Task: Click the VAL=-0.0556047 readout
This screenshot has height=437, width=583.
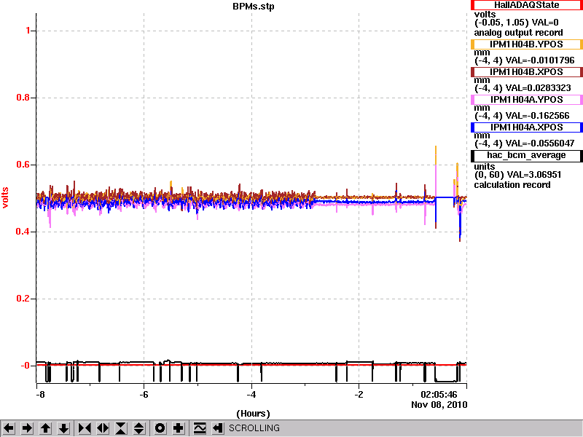Action: [x=540, y=143]
